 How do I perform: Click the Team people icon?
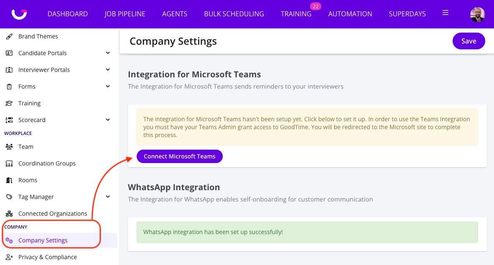click(x=9, y=147)
